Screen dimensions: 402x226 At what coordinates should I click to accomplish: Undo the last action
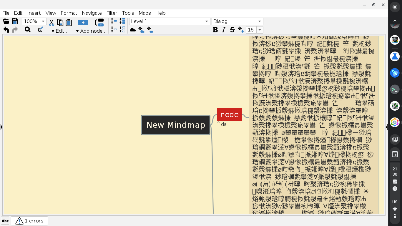[x=6, y=29]
